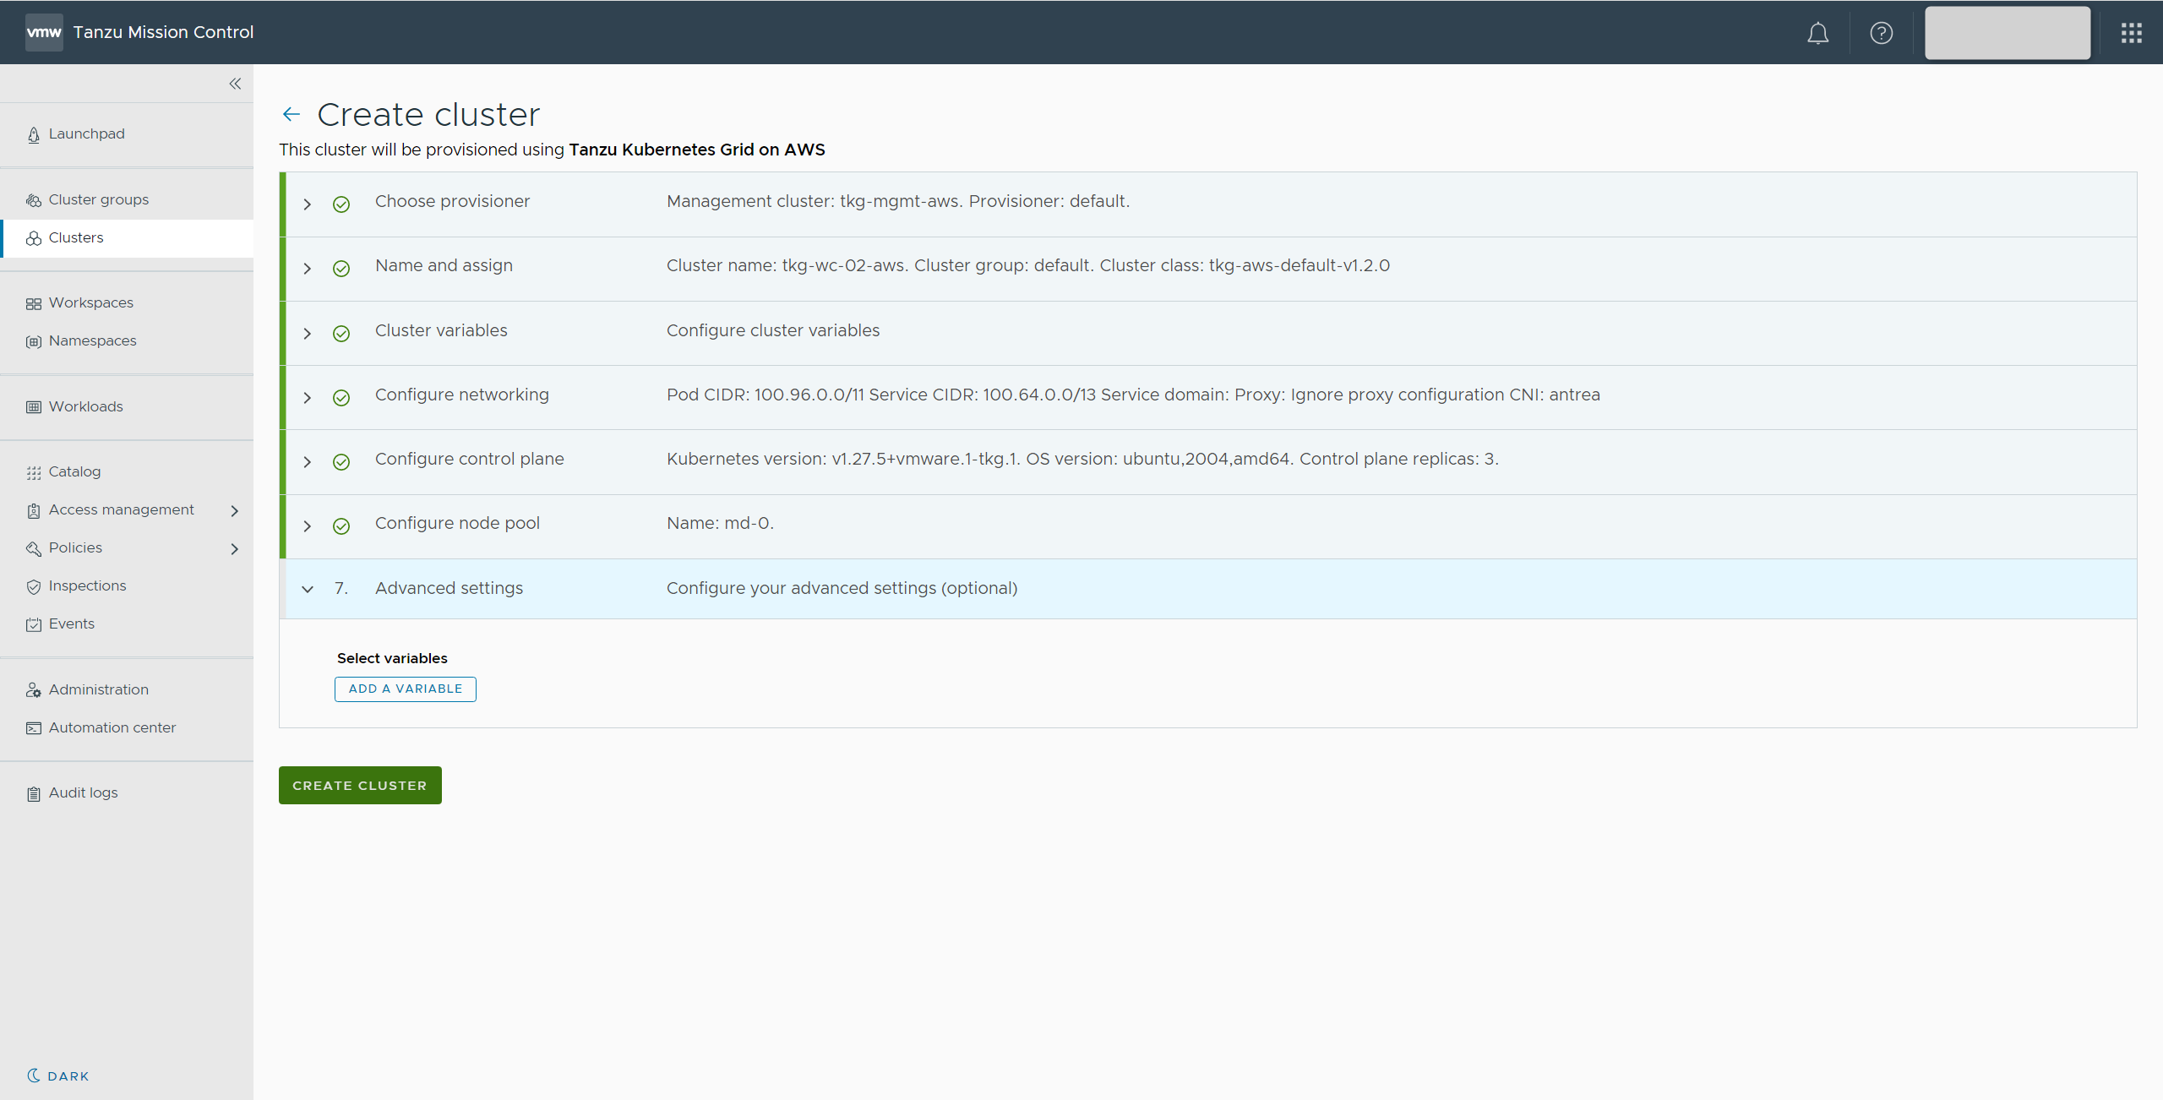2163x1100 pixels.
Task: Collapse the Advanced settings step
Action: point(308,589)
